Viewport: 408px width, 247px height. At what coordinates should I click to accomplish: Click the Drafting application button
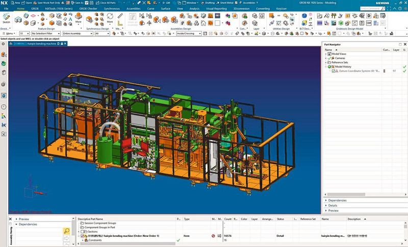(208, 3)
